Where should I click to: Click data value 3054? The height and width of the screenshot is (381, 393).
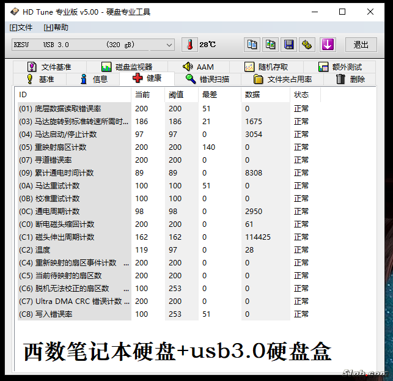[254, 134]
